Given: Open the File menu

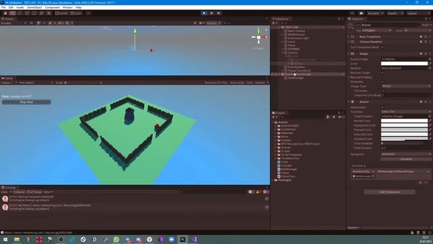Looking at the screenshot, I should coord(3,7).
